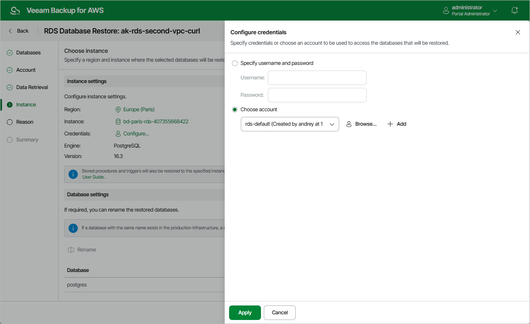This screenshot has height=324, width=530.
Task: Click the Summary step circle icon
Action: [x=10, y=140]
